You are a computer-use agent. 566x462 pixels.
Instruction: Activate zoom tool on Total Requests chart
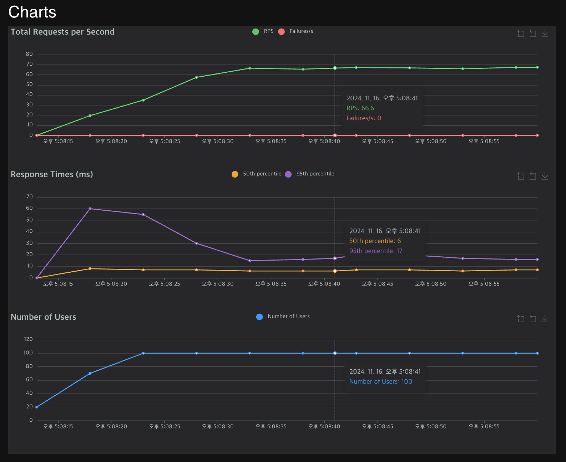click(521, 34)
